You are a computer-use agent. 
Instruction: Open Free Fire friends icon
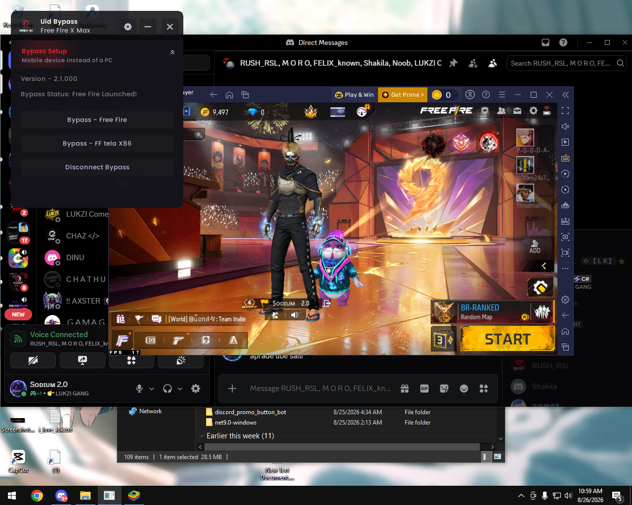tap(502, 111)
